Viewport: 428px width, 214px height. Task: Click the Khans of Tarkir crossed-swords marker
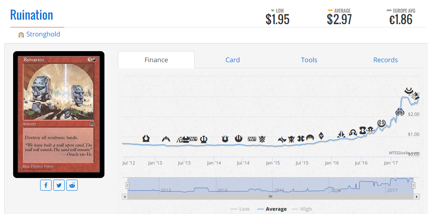click(262, 139)
